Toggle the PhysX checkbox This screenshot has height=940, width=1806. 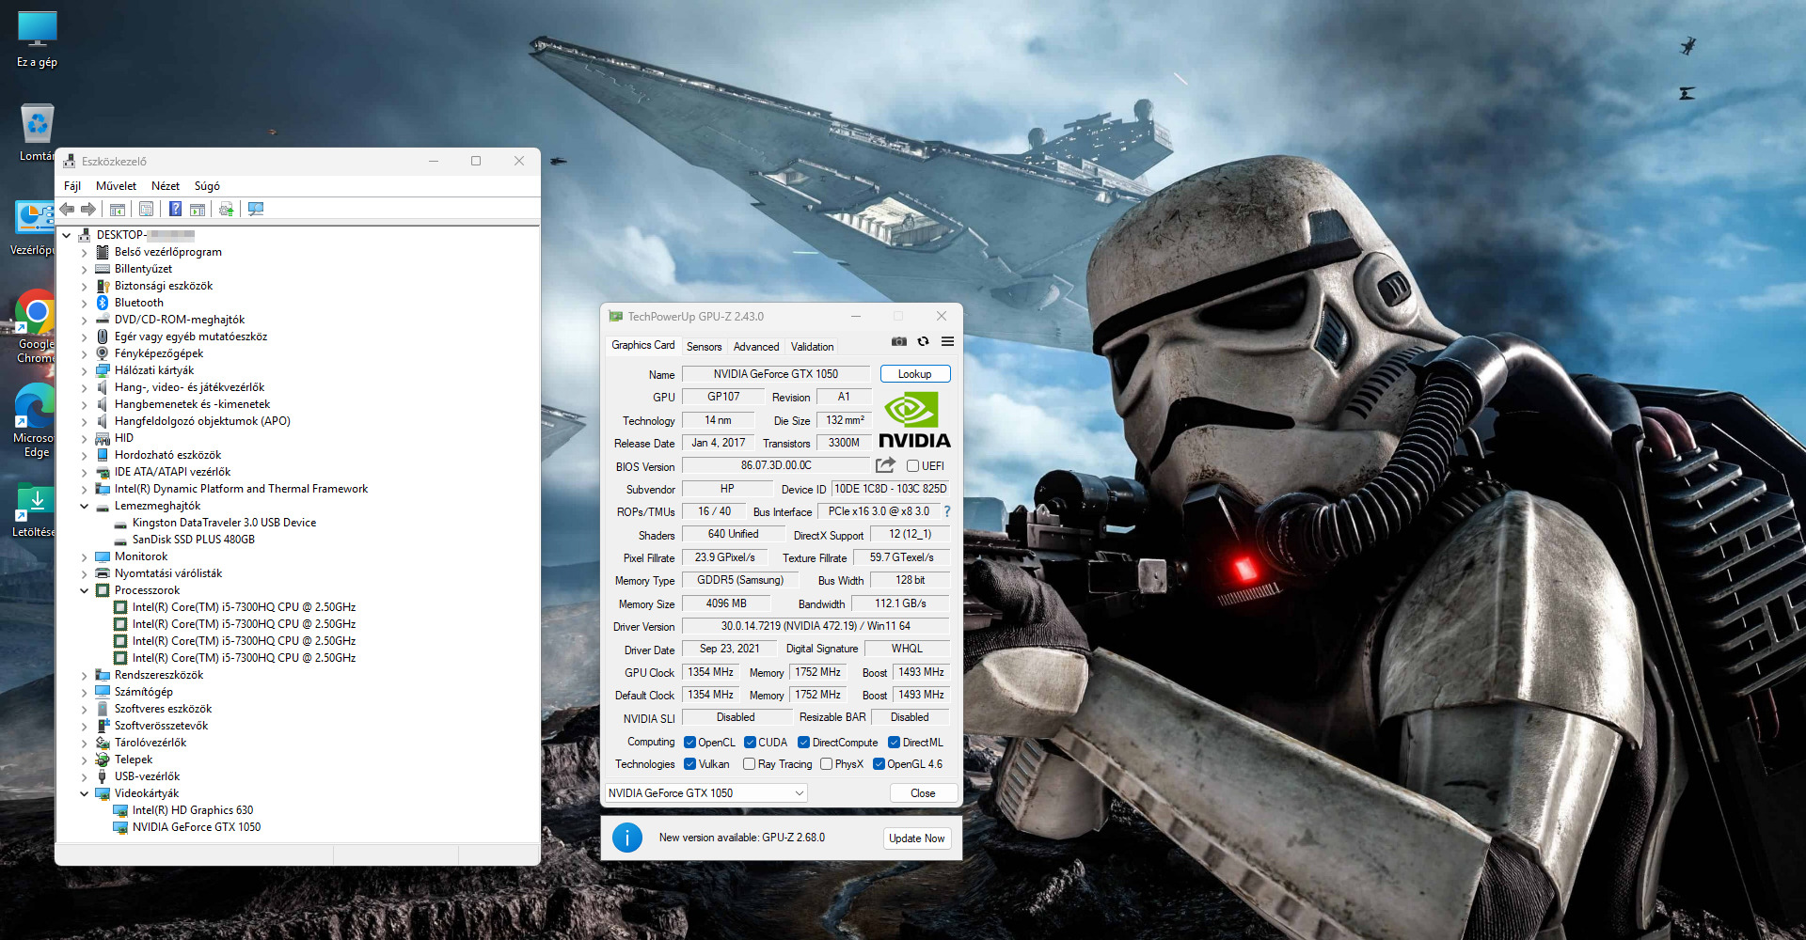click(826, 764)
